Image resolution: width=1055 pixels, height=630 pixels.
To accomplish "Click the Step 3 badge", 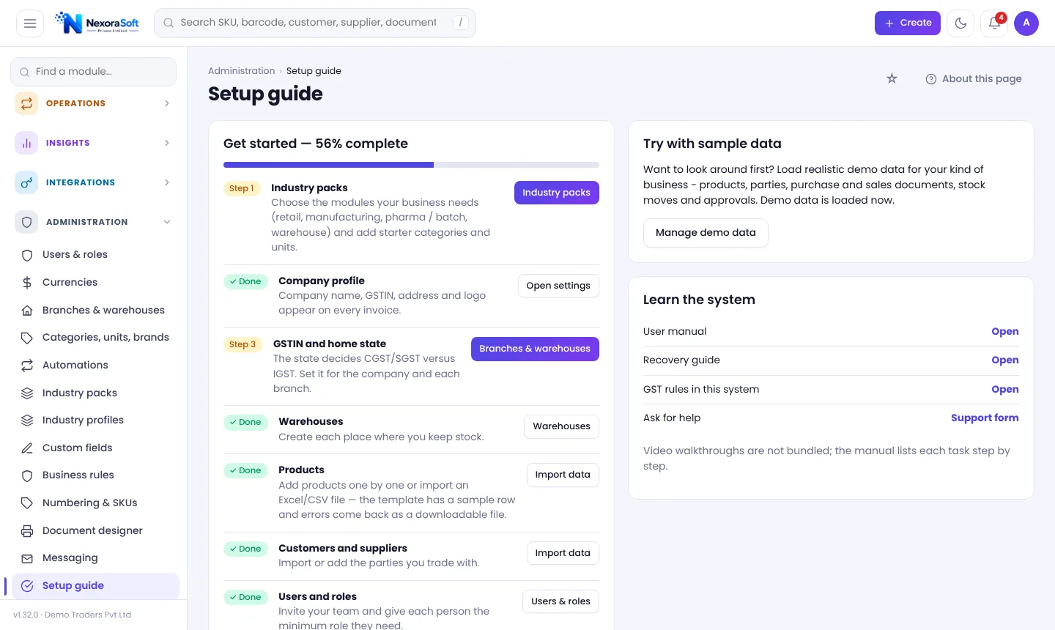I will [243, 344].
